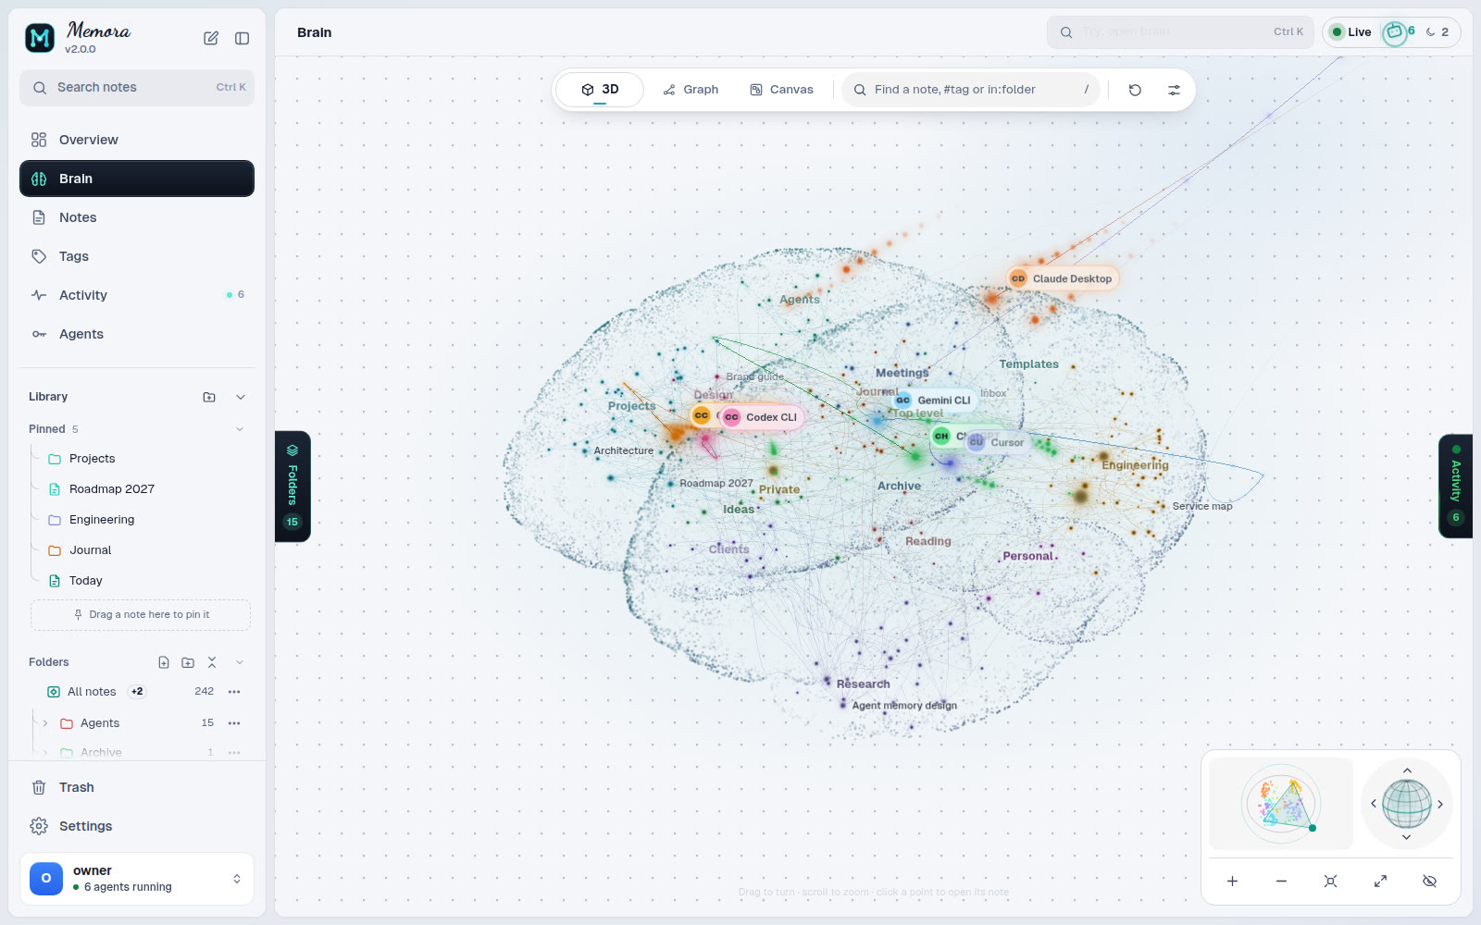
Task: Open Tags in the sidebar
Action: click(x=137, y=256)
